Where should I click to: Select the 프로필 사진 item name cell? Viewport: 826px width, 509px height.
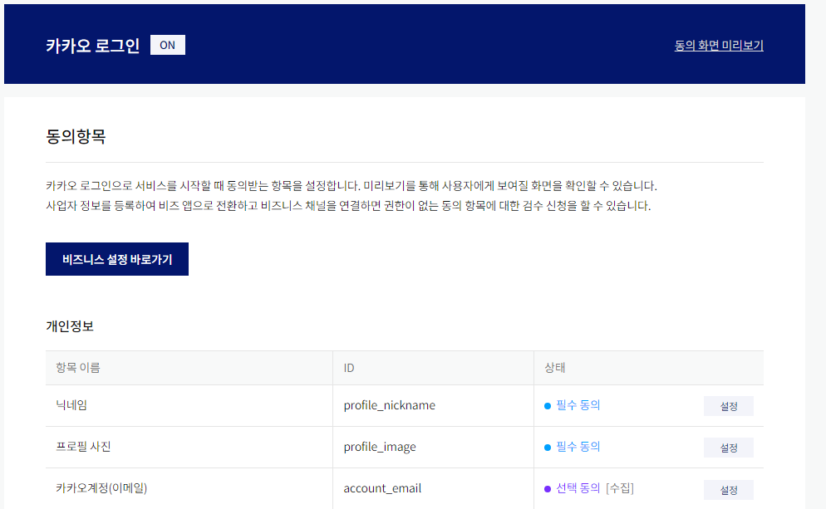tap(189, 447)
